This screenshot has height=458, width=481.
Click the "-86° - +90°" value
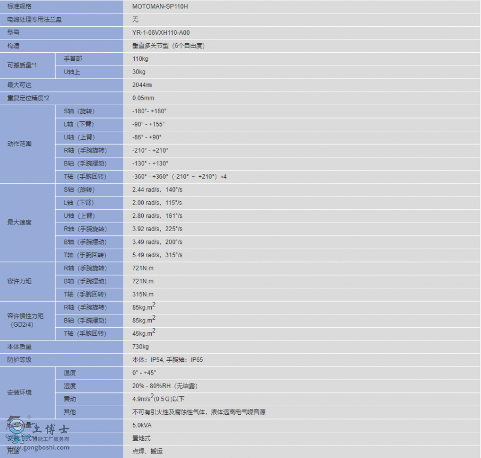[146, 137]
